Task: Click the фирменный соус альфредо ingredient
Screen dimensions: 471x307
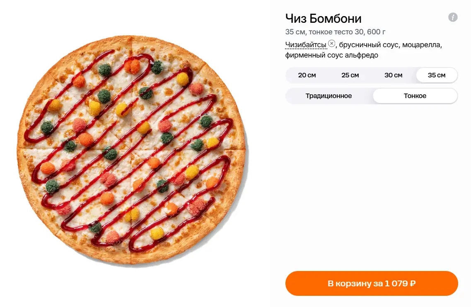Action: tap(332, 55)
